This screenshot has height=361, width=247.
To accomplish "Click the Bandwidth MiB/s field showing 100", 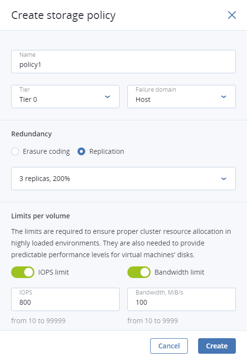I will pos(182,299).
